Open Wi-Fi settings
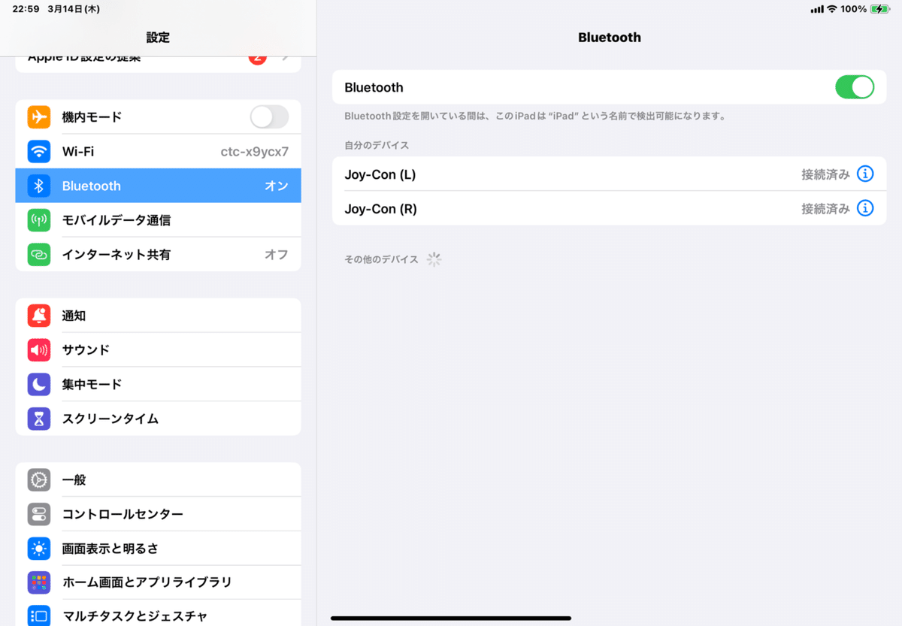The width and height of the screenshot is (902, 626). [x=158, y=152]
